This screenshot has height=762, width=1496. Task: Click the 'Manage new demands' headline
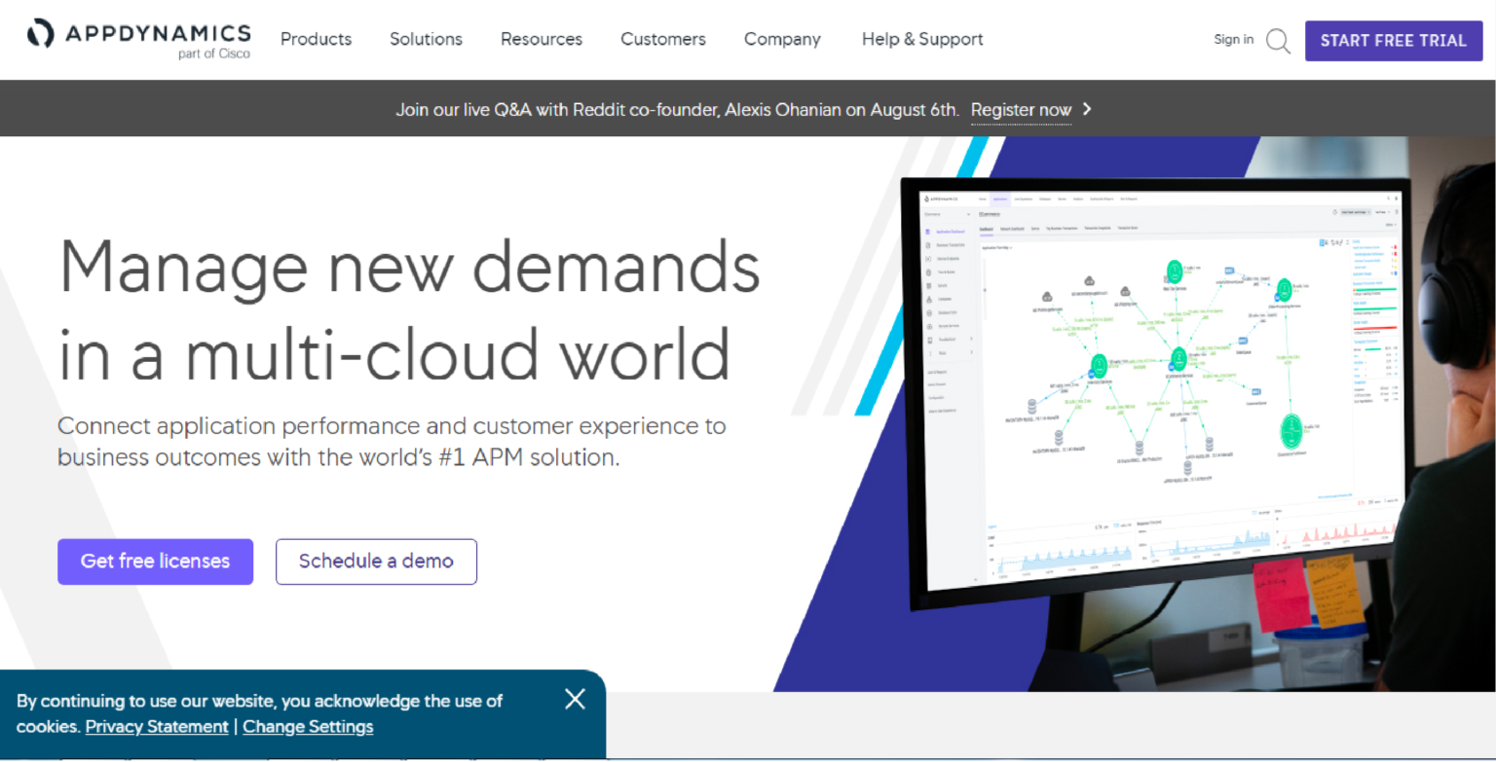coord(409,309)
